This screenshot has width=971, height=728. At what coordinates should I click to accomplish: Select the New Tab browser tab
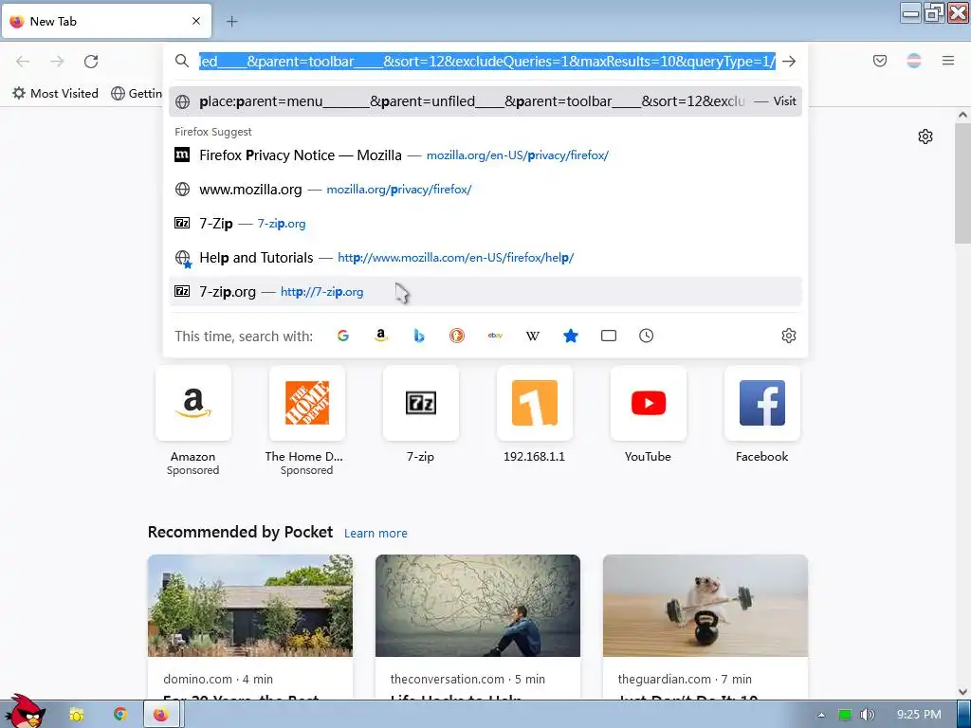pos(106,21)
